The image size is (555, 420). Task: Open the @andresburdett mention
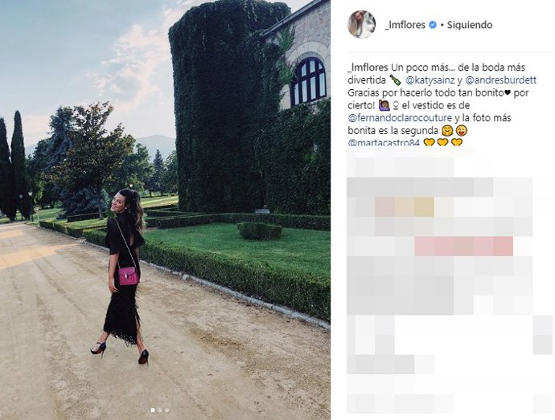[500, 80]
